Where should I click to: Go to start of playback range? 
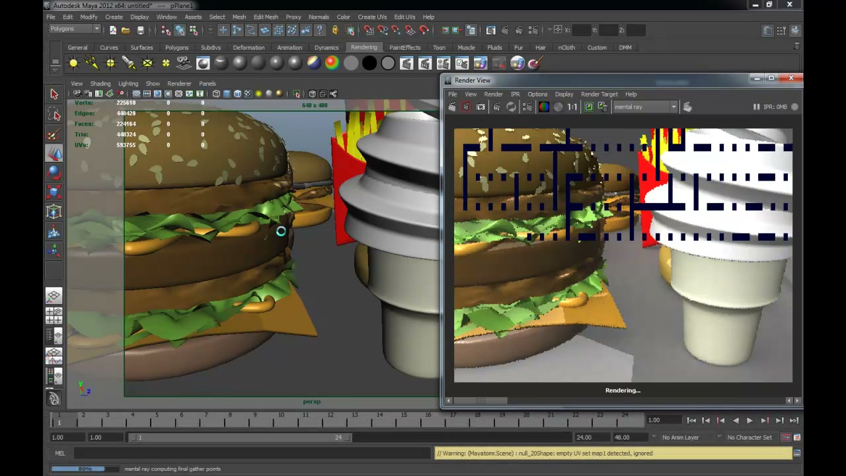[691, 420]
